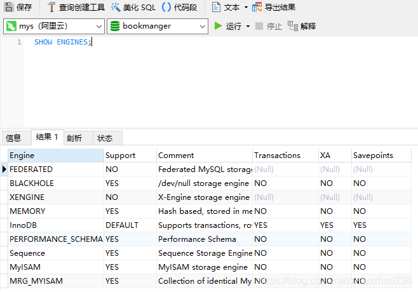Select the MEMORY engine cell
The image size is (418, 292).
coord(56,211)
